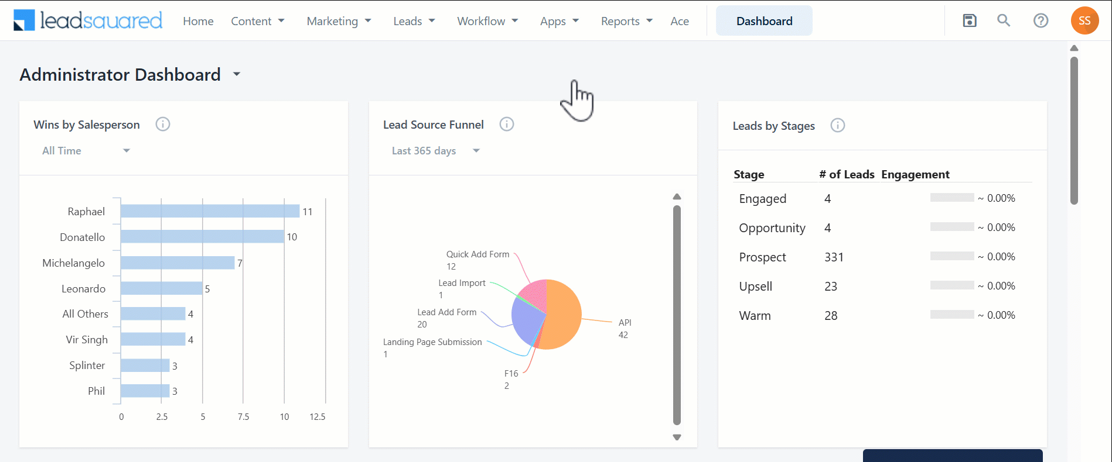Click the funnel chart scroll down arrow

(x=677, y=437)
